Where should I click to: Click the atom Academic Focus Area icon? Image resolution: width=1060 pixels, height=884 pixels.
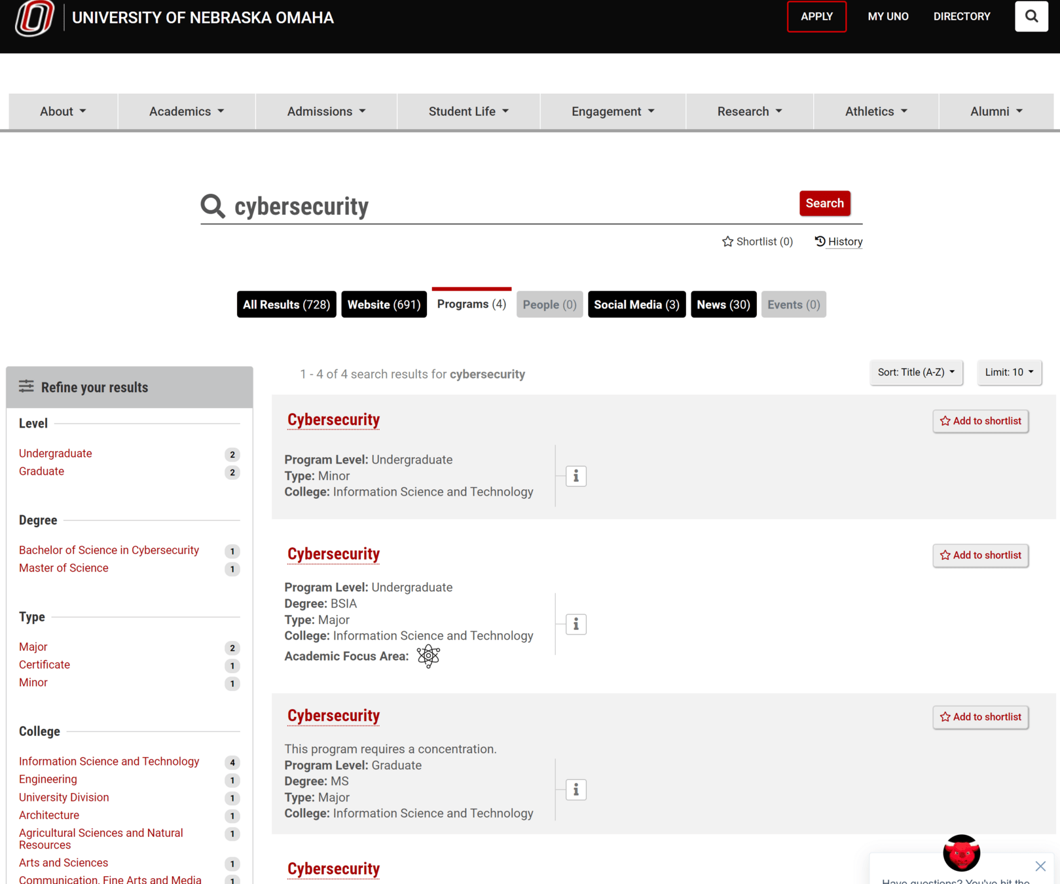pos(428,655)
